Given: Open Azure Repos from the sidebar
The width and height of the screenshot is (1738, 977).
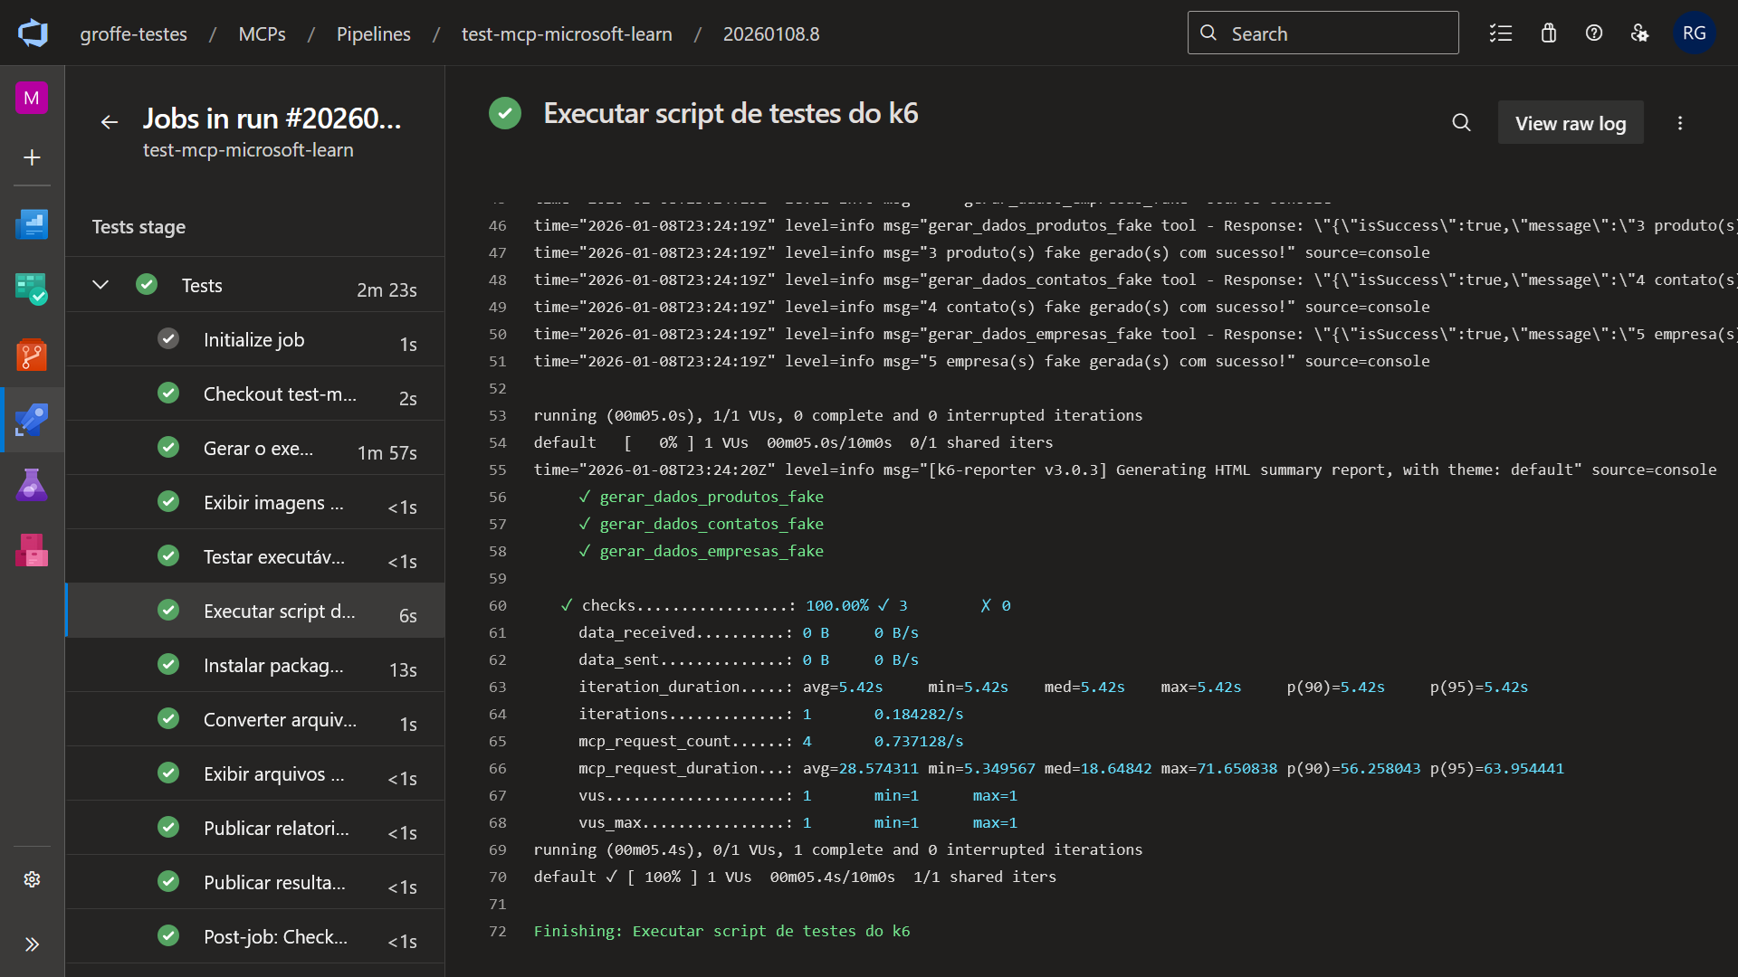Looking at the screenshot, I should pyautogui.click(x=32, y=355).
